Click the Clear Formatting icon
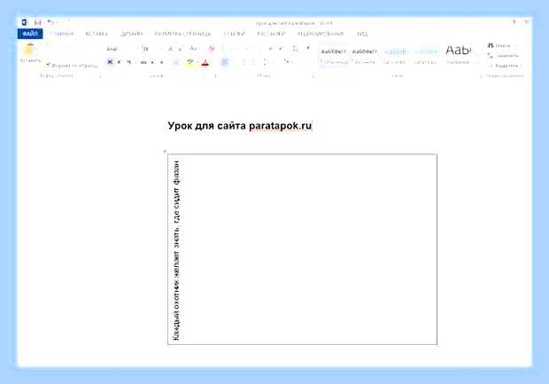Viewport: 549px width, 384px height. click(211, 49)
